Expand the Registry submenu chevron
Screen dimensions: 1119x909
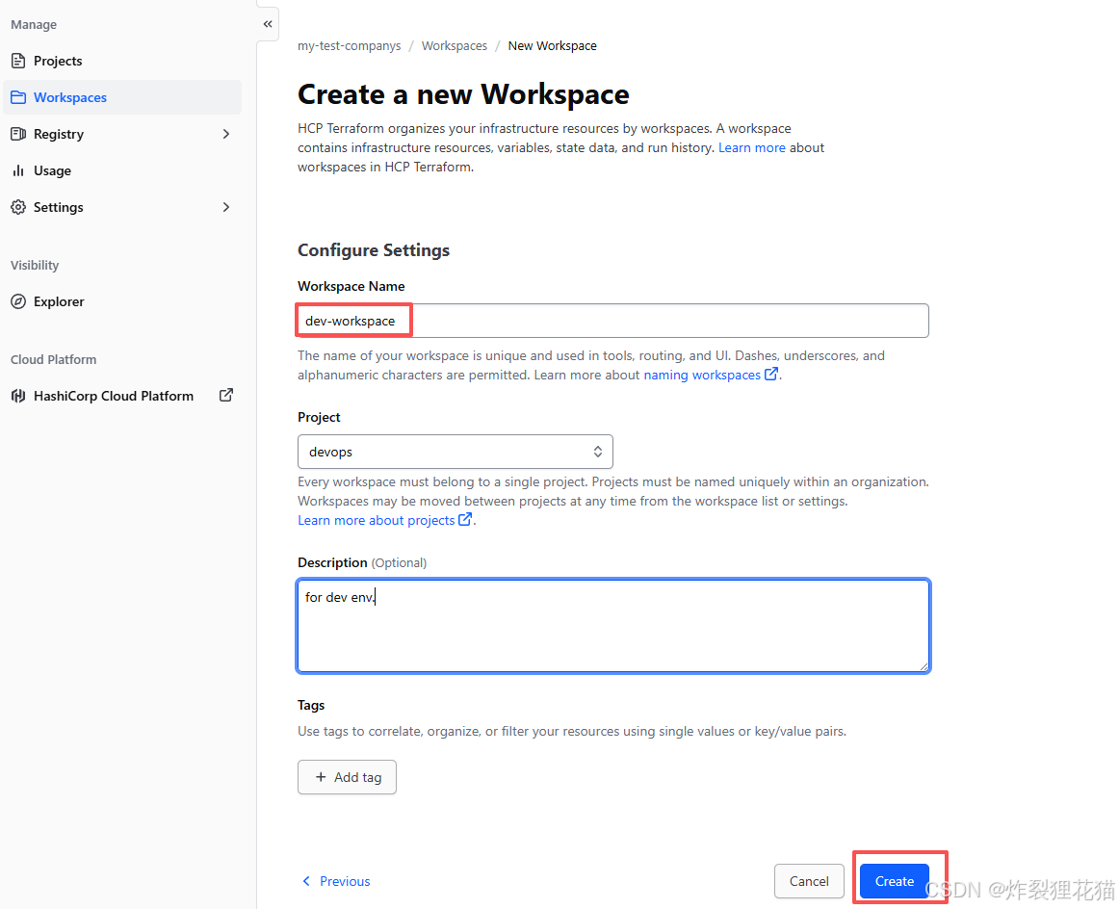point(226,134)
